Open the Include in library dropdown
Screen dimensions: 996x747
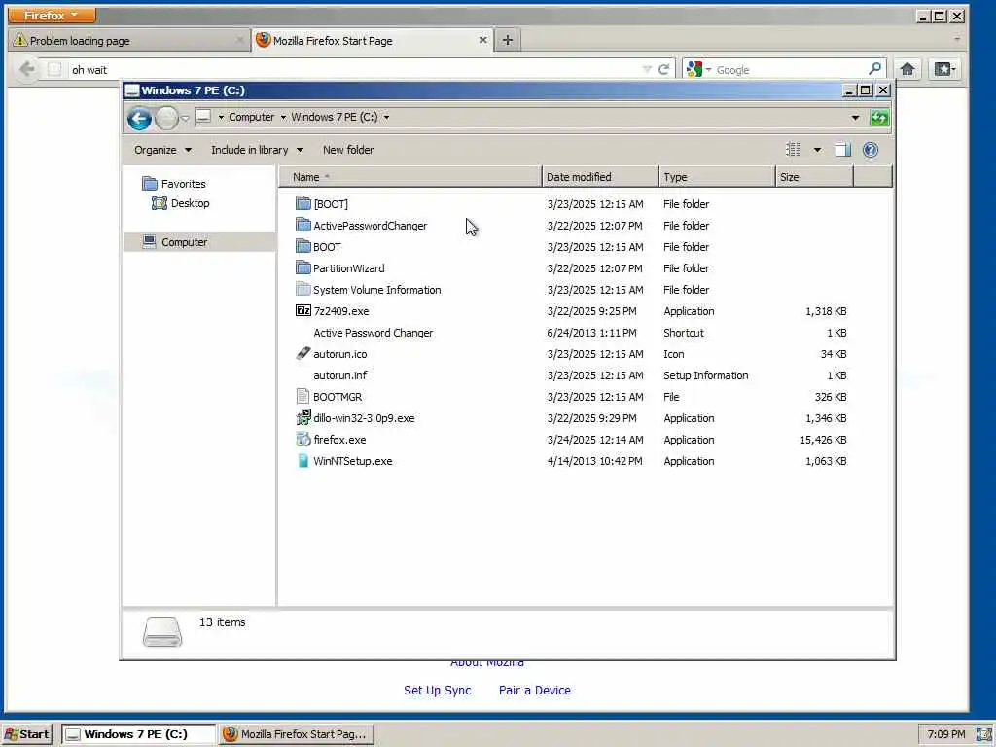(257, 150)
